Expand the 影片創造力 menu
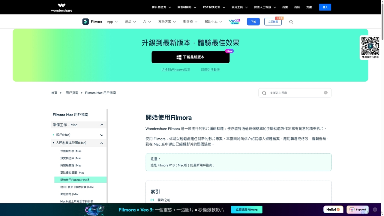The image size is (384, 216). (161, 7)
